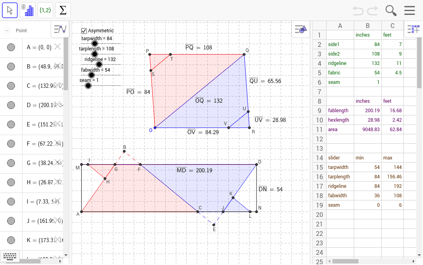The image size is (423, 265).
Task: Select the {1,2} list tool
Action: tap(45, 10)
